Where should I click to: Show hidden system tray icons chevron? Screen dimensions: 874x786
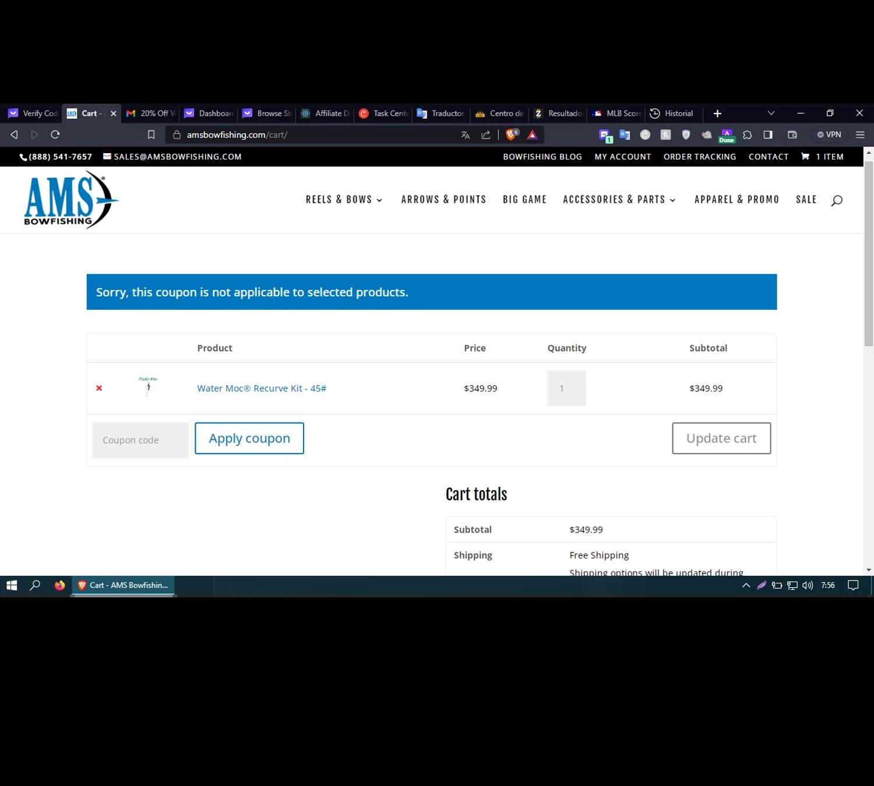746,585
